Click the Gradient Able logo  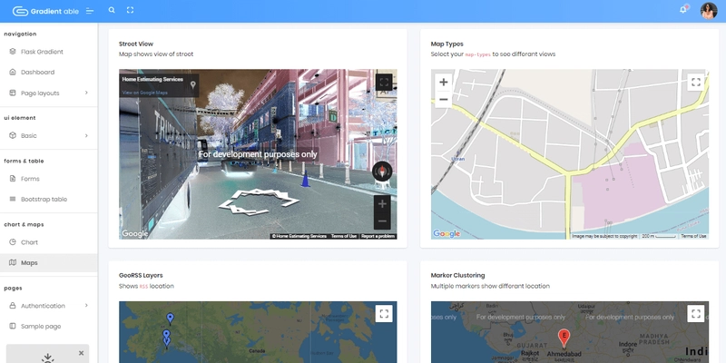[46, 11]
